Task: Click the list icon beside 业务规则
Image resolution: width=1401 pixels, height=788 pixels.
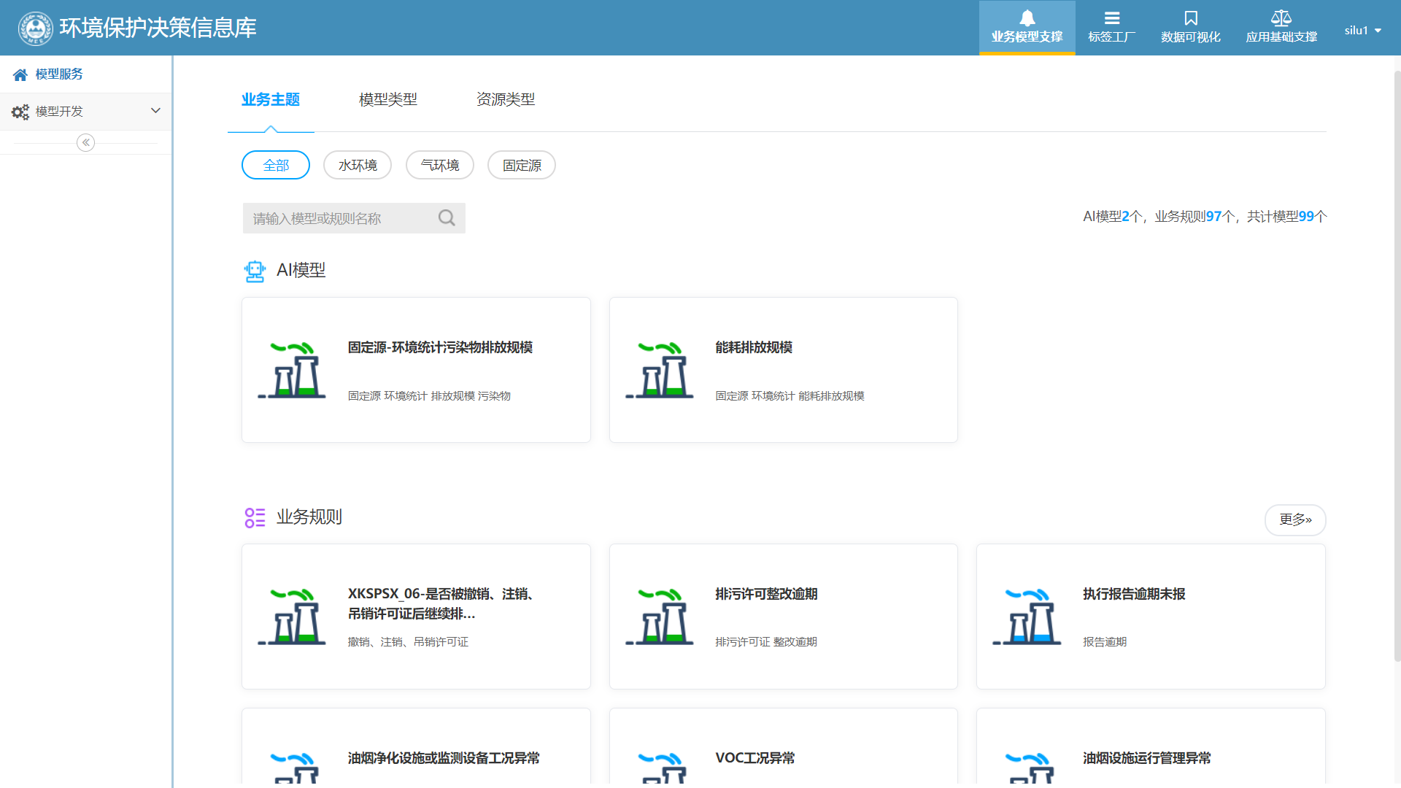Action: click(x=255, y=518)
